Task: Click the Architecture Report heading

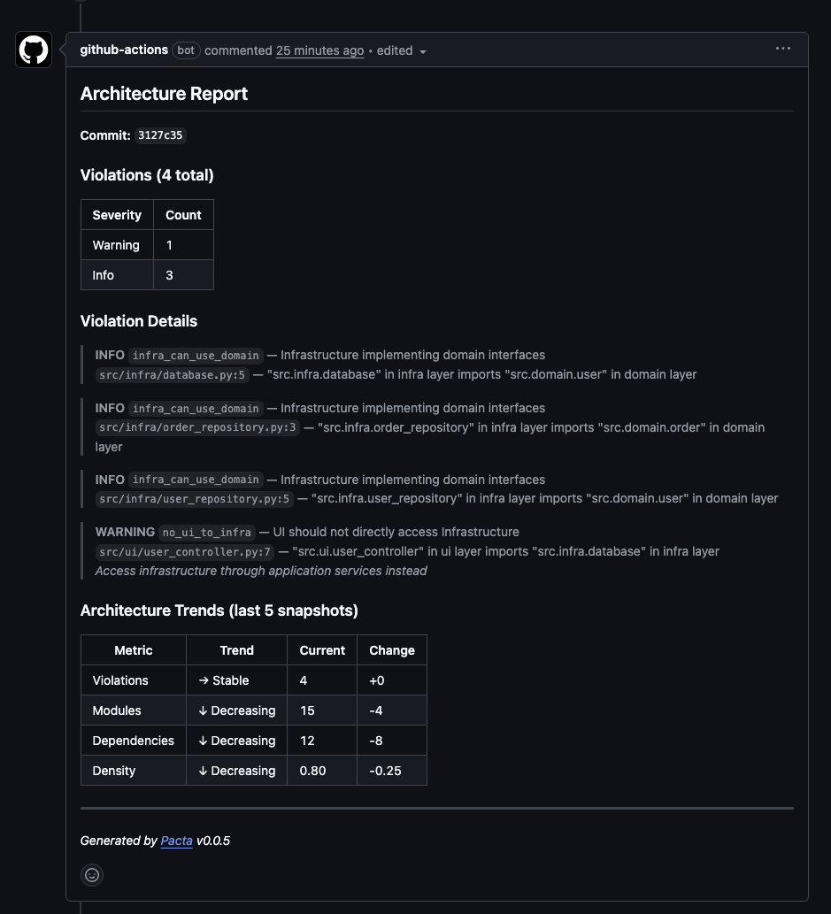Action: click(164, 93)
